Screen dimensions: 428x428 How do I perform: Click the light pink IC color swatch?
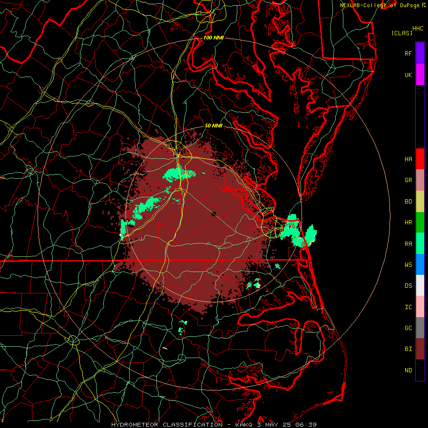(420, 307)
